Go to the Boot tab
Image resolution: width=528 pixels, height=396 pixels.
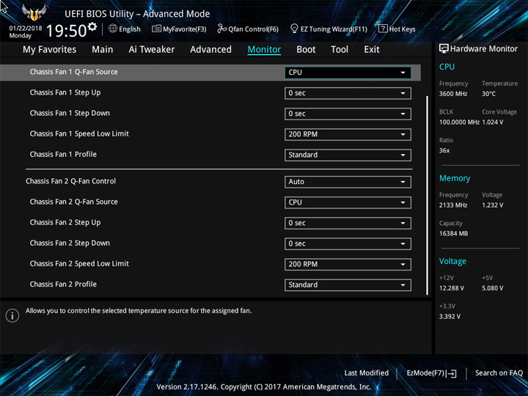pos(306,50)
